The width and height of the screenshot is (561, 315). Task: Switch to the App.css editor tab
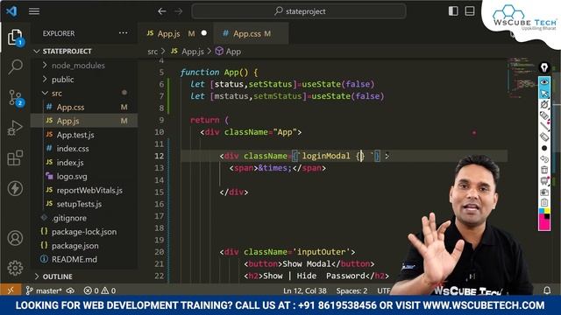click(251, 33)
